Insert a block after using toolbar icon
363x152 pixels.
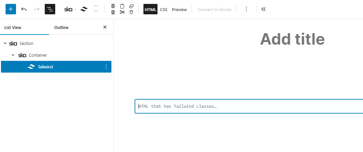pyautogui.click(x=113, y=12)
